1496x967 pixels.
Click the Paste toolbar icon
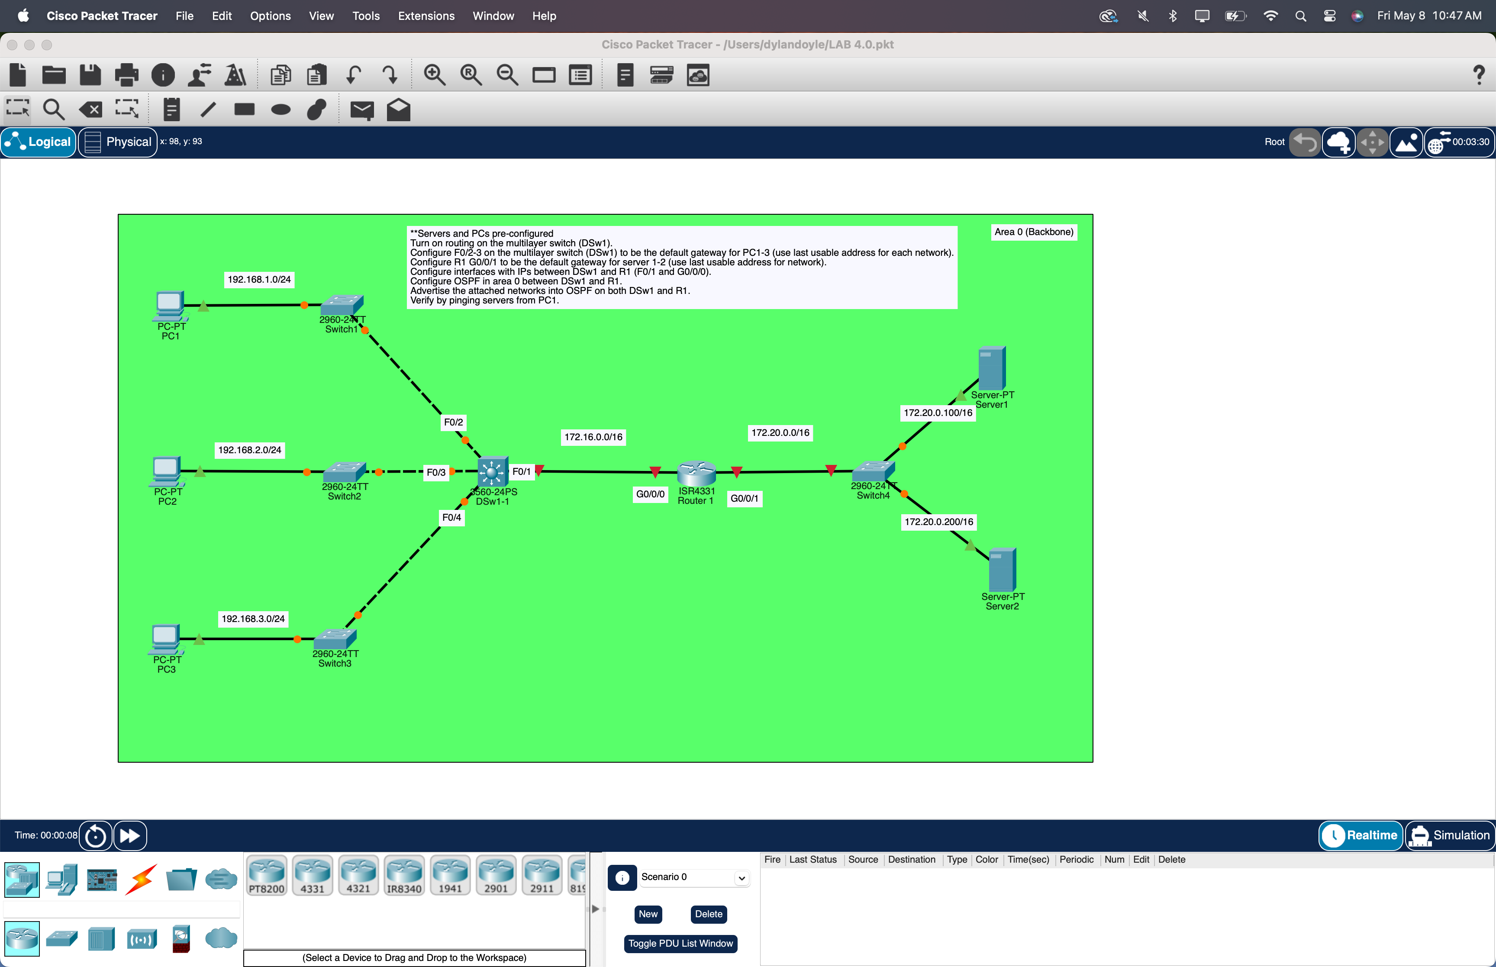point(317,75)
